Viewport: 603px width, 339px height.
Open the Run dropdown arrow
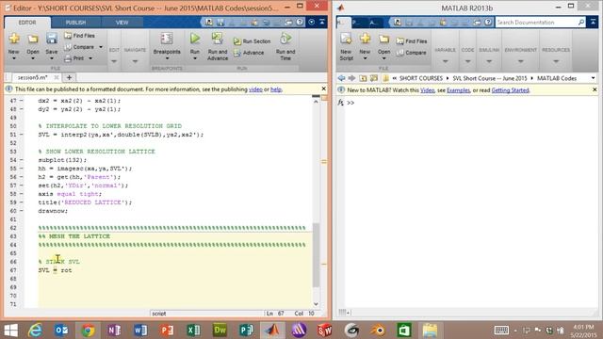(195, 58)
